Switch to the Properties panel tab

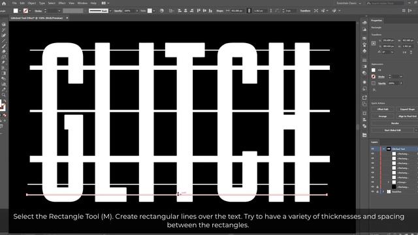pyautogui.click(x=376, y=20)
